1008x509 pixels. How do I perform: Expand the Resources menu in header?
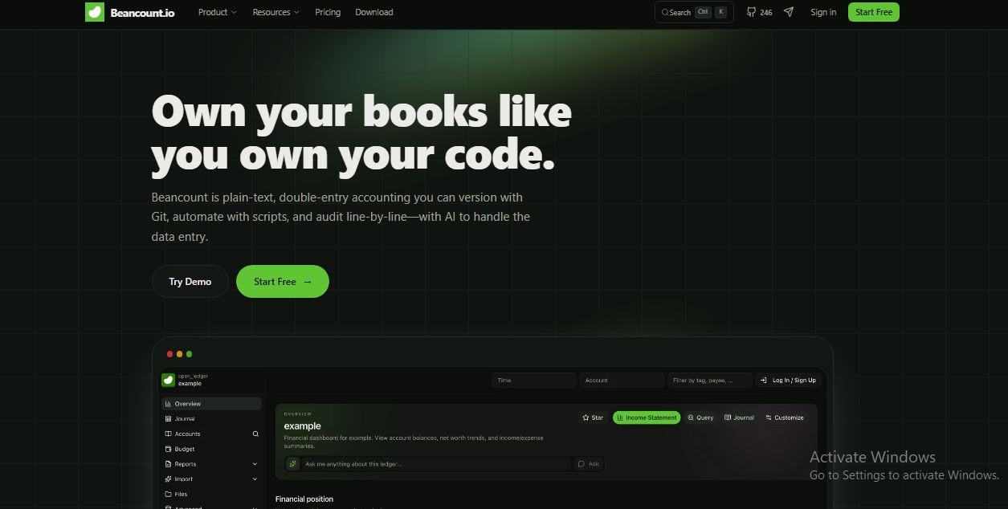[x=275, y=12]
